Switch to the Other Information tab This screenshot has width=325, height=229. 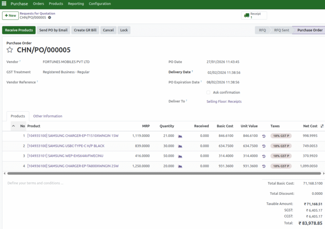(48, 116)
